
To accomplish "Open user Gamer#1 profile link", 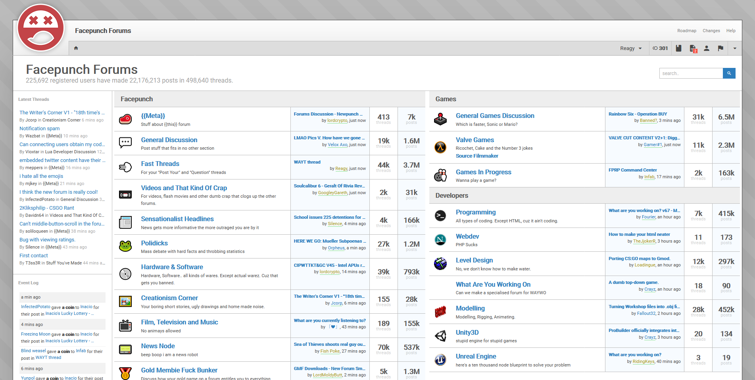I will [x=653, y=145].
